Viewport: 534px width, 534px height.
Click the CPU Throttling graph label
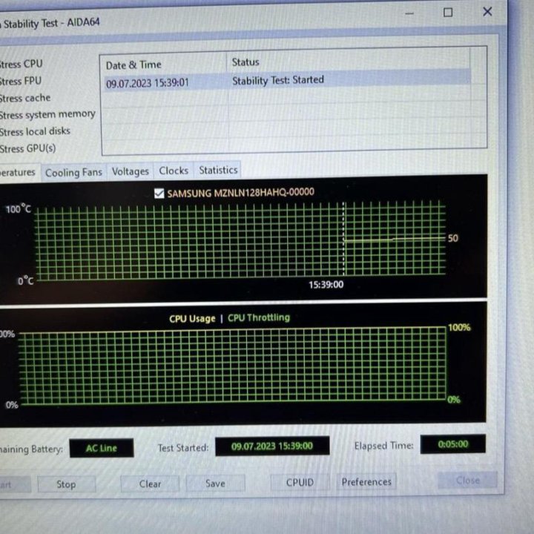pyautogui.click(x=259, y=317)
